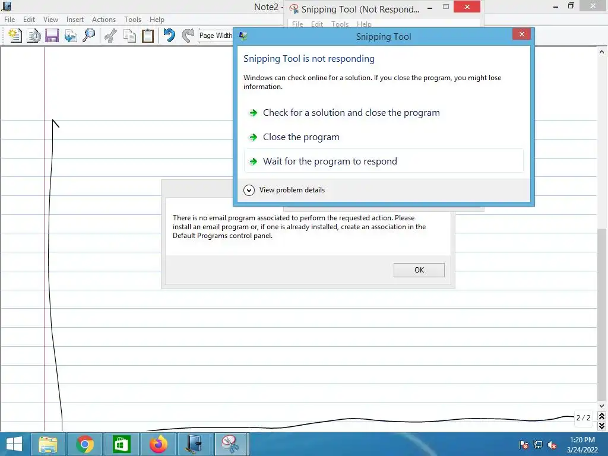Go to next page double-down arrow
608x456 pixels.
click(x=602, y=426)
